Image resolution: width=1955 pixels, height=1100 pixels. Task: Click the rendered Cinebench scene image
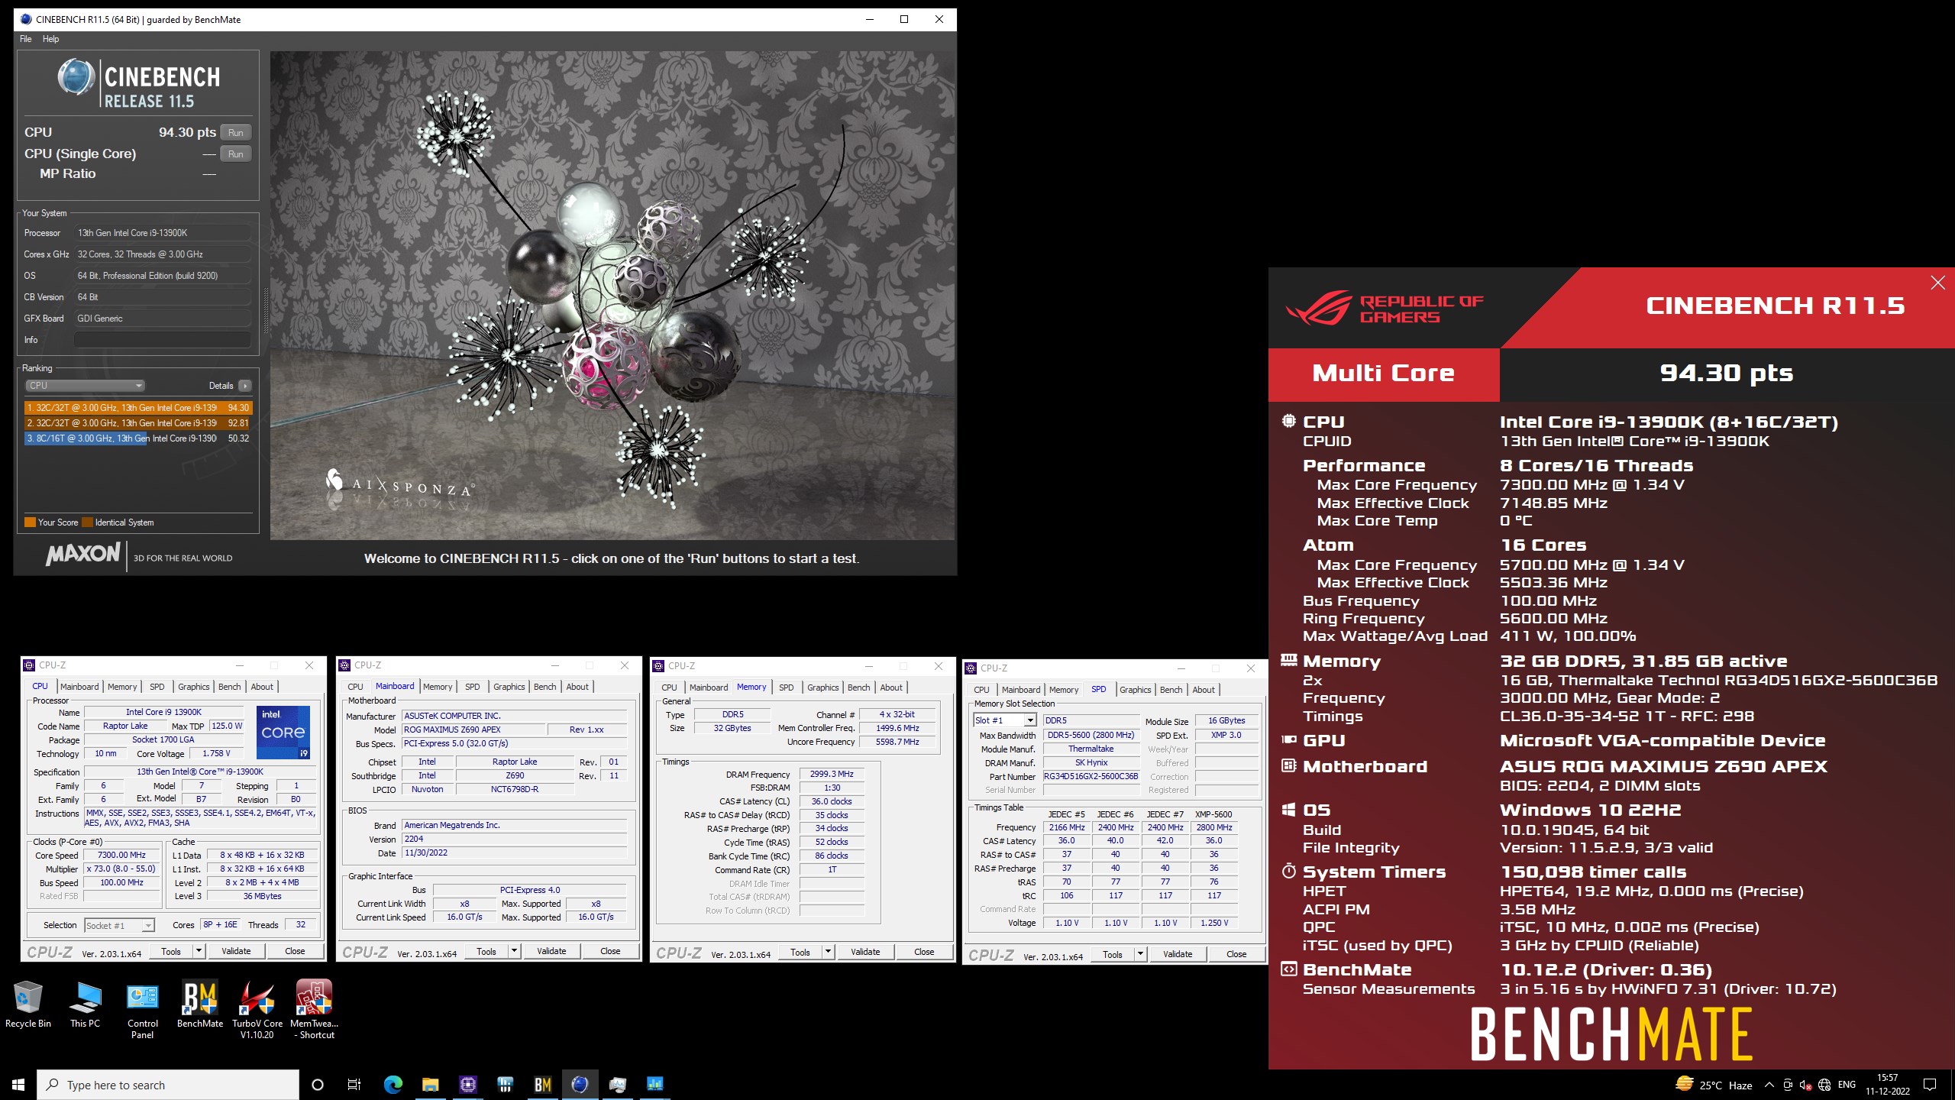(x=612, y=296)
